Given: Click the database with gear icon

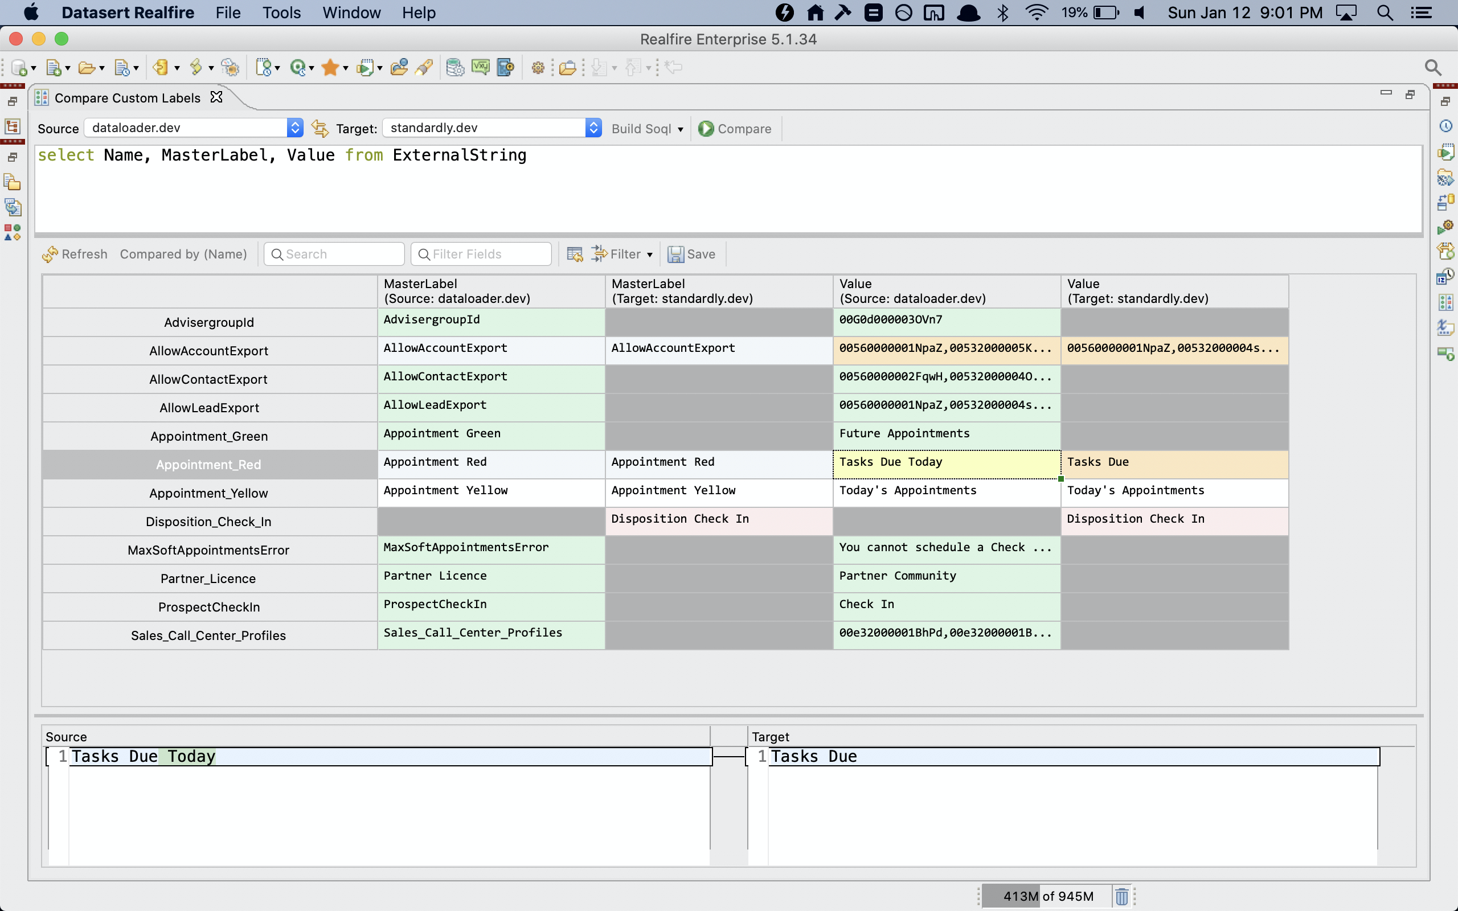Looking at the screenshot, I should point(456,67).
